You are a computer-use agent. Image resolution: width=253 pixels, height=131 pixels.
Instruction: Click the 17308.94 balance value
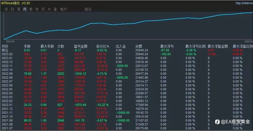point(142,105)
